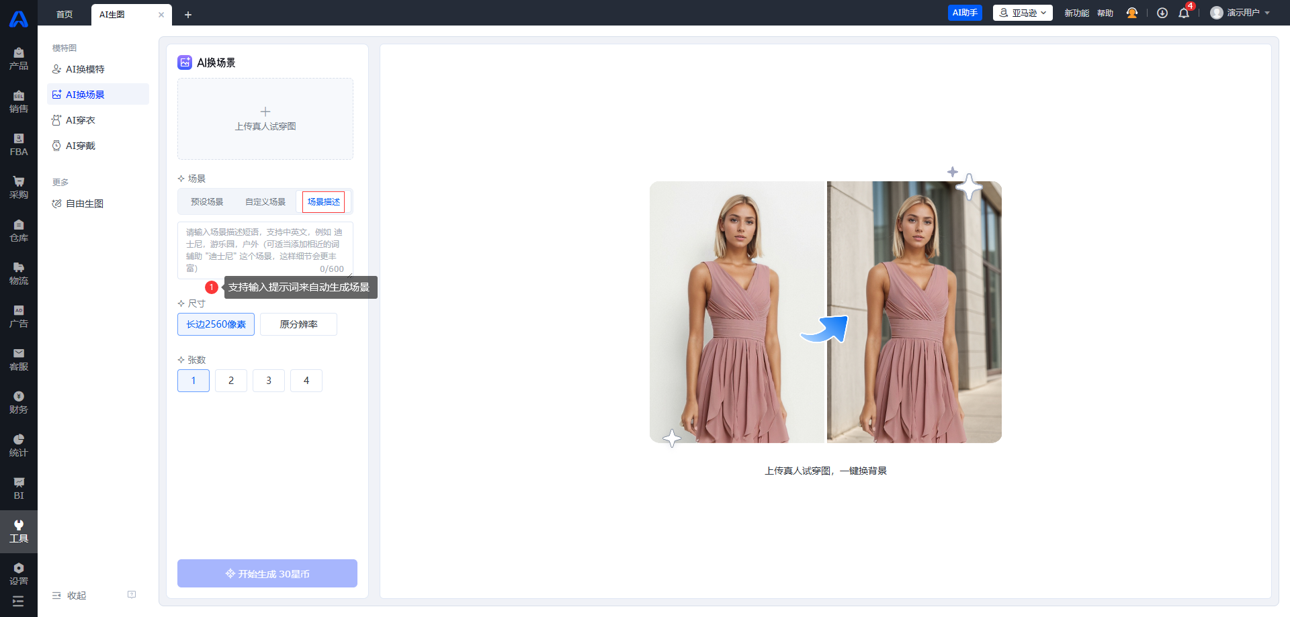Click the plus icon to add new tab
The height and width of the screenshot is (617, 1290).
click(188, 15)
